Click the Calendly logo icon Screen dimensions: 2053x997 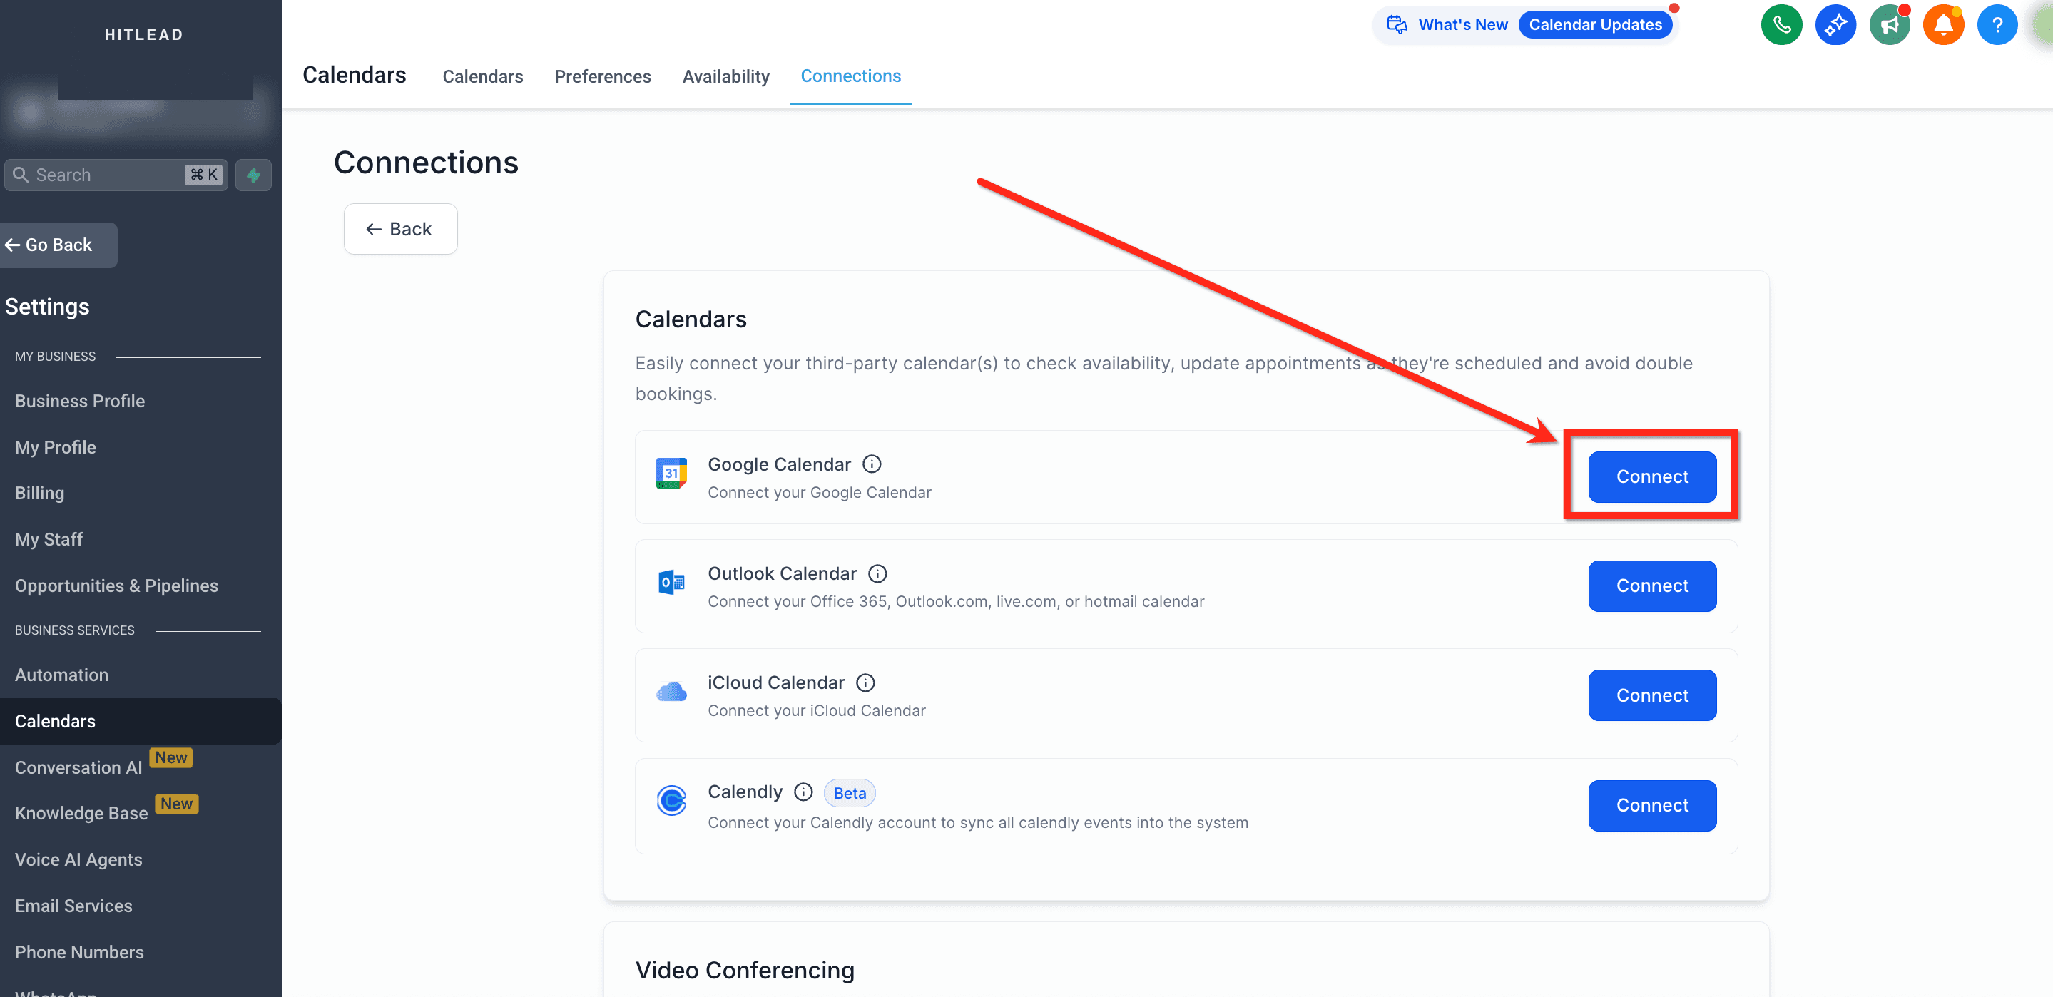(671, 800)
